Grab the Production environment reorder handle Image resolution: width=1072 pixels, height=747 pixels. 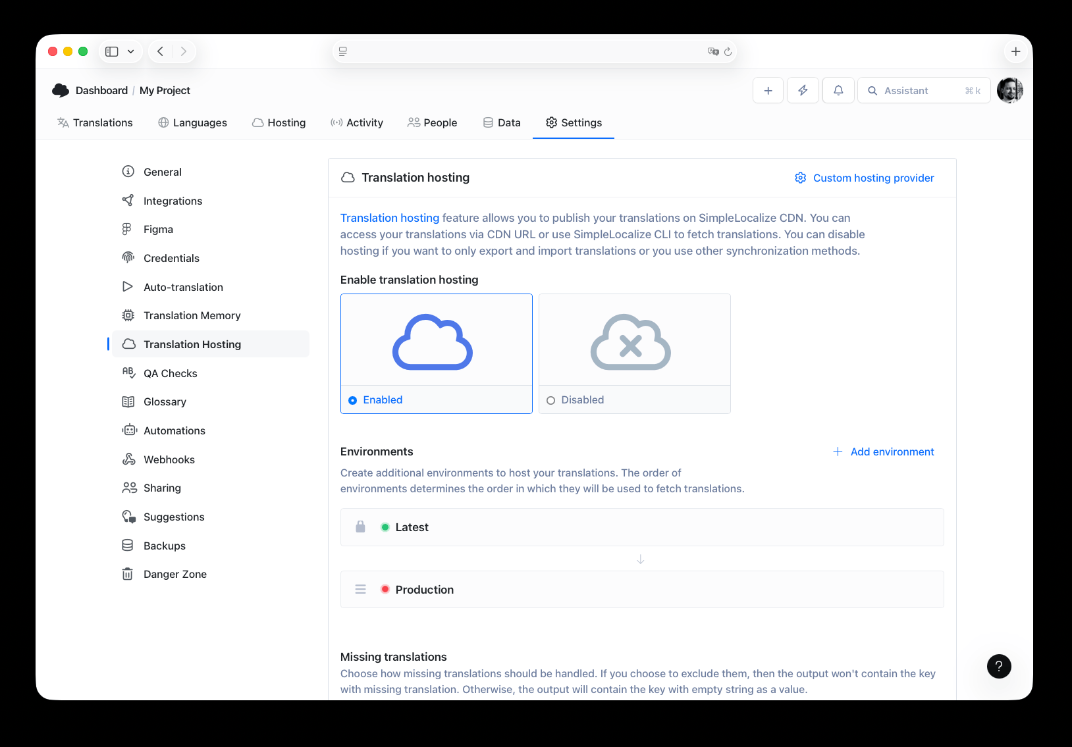(x=360, y=589)
